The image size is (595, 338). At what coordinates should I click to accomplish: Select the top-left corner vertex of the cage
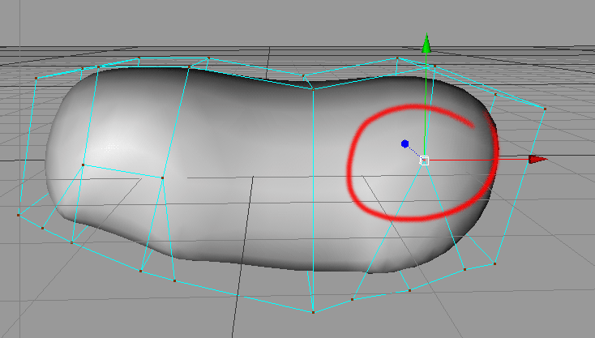[x=37, y=78]
